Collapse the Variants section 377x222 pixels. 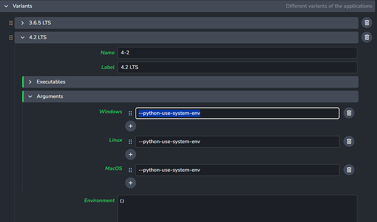pos(6,5)
